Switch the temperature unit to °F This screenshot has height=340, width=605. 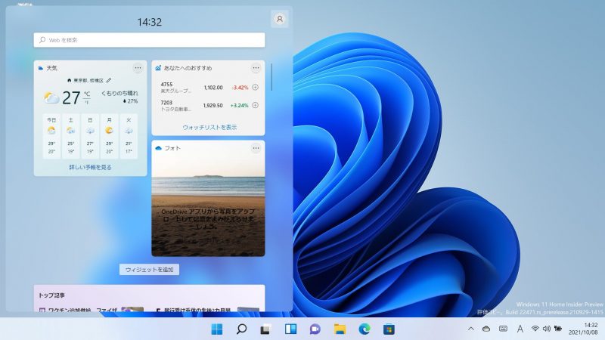[x=87, y=103]
